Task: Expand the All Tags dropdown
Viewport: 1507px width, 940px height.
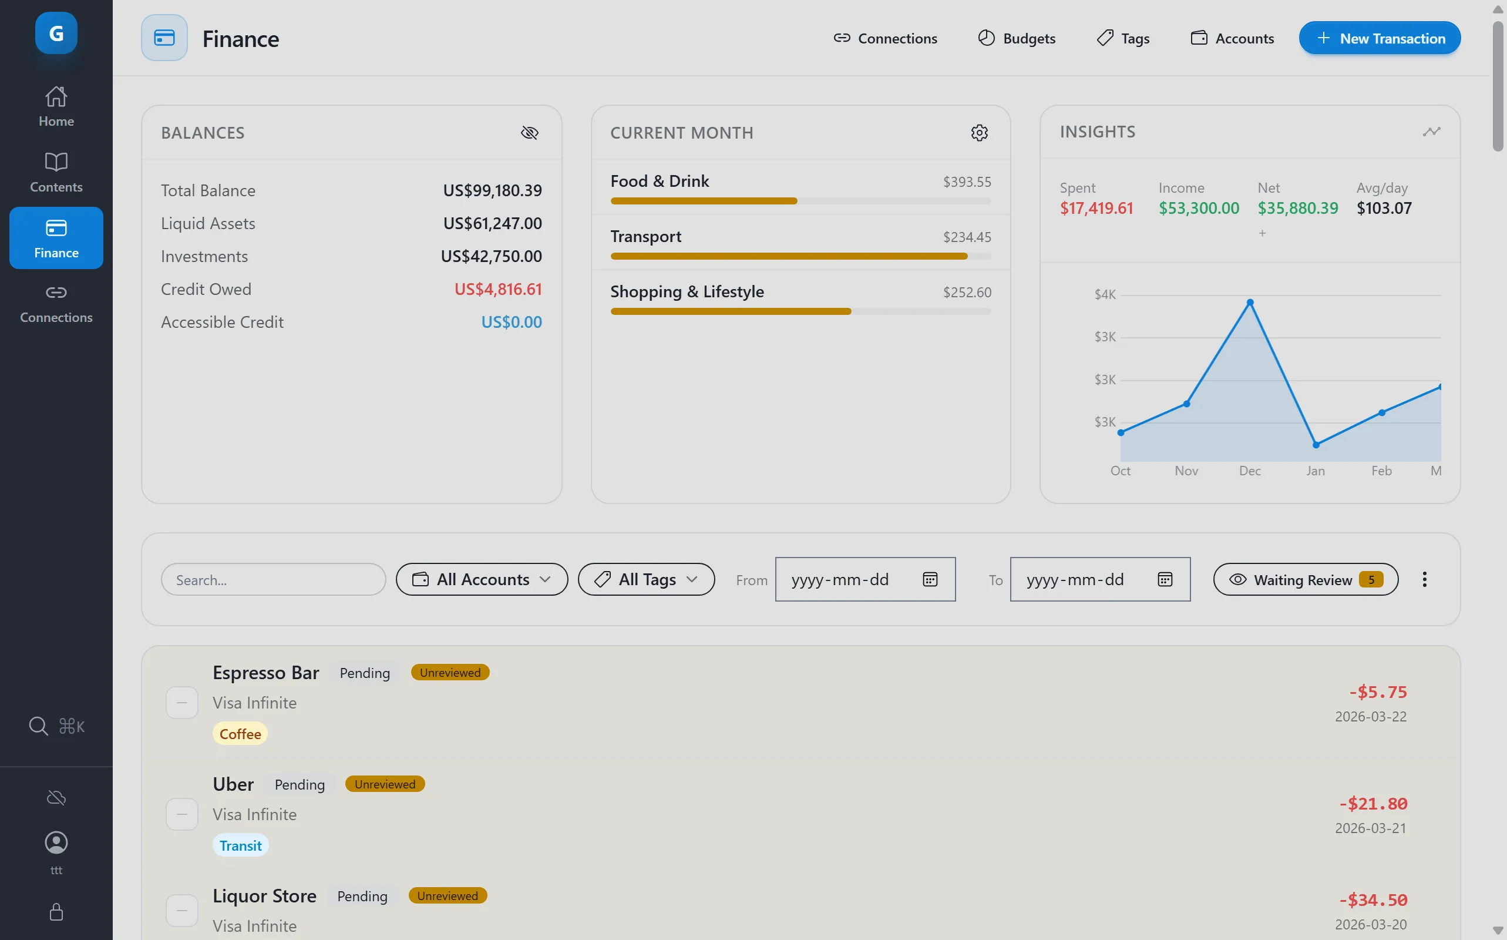Action: coord(645,579)
